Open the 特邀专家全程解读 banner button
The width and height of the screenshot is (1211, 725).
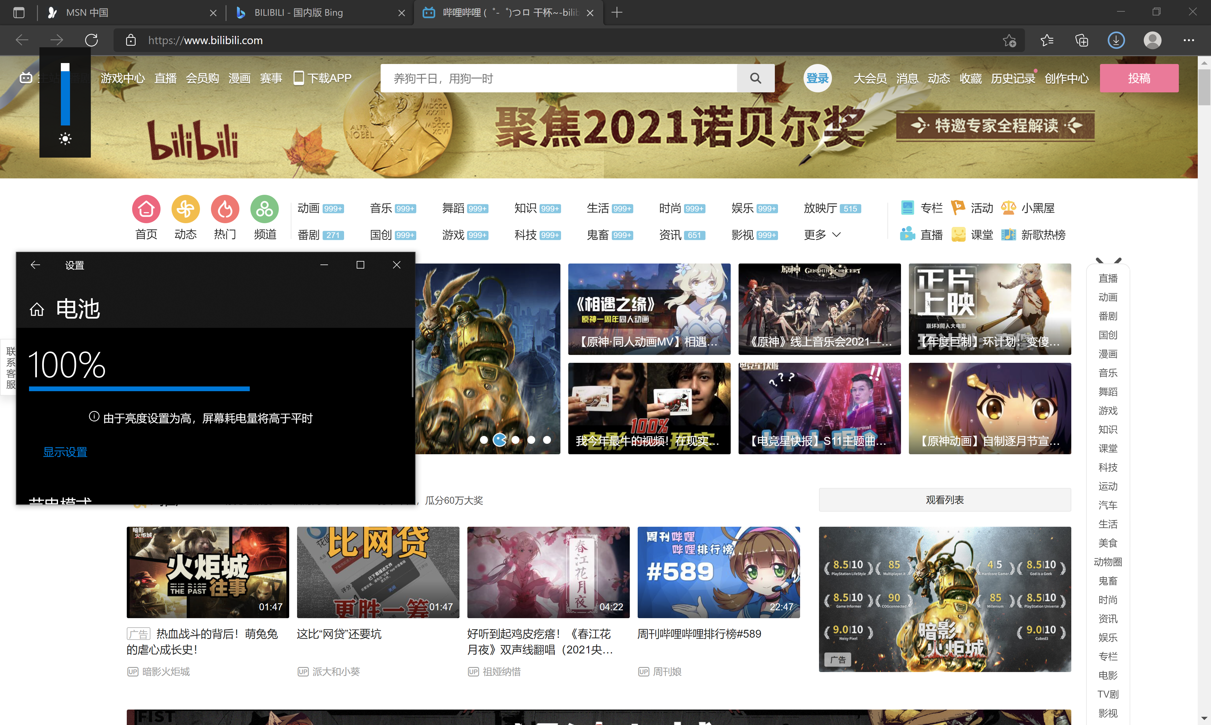(996, 125)
